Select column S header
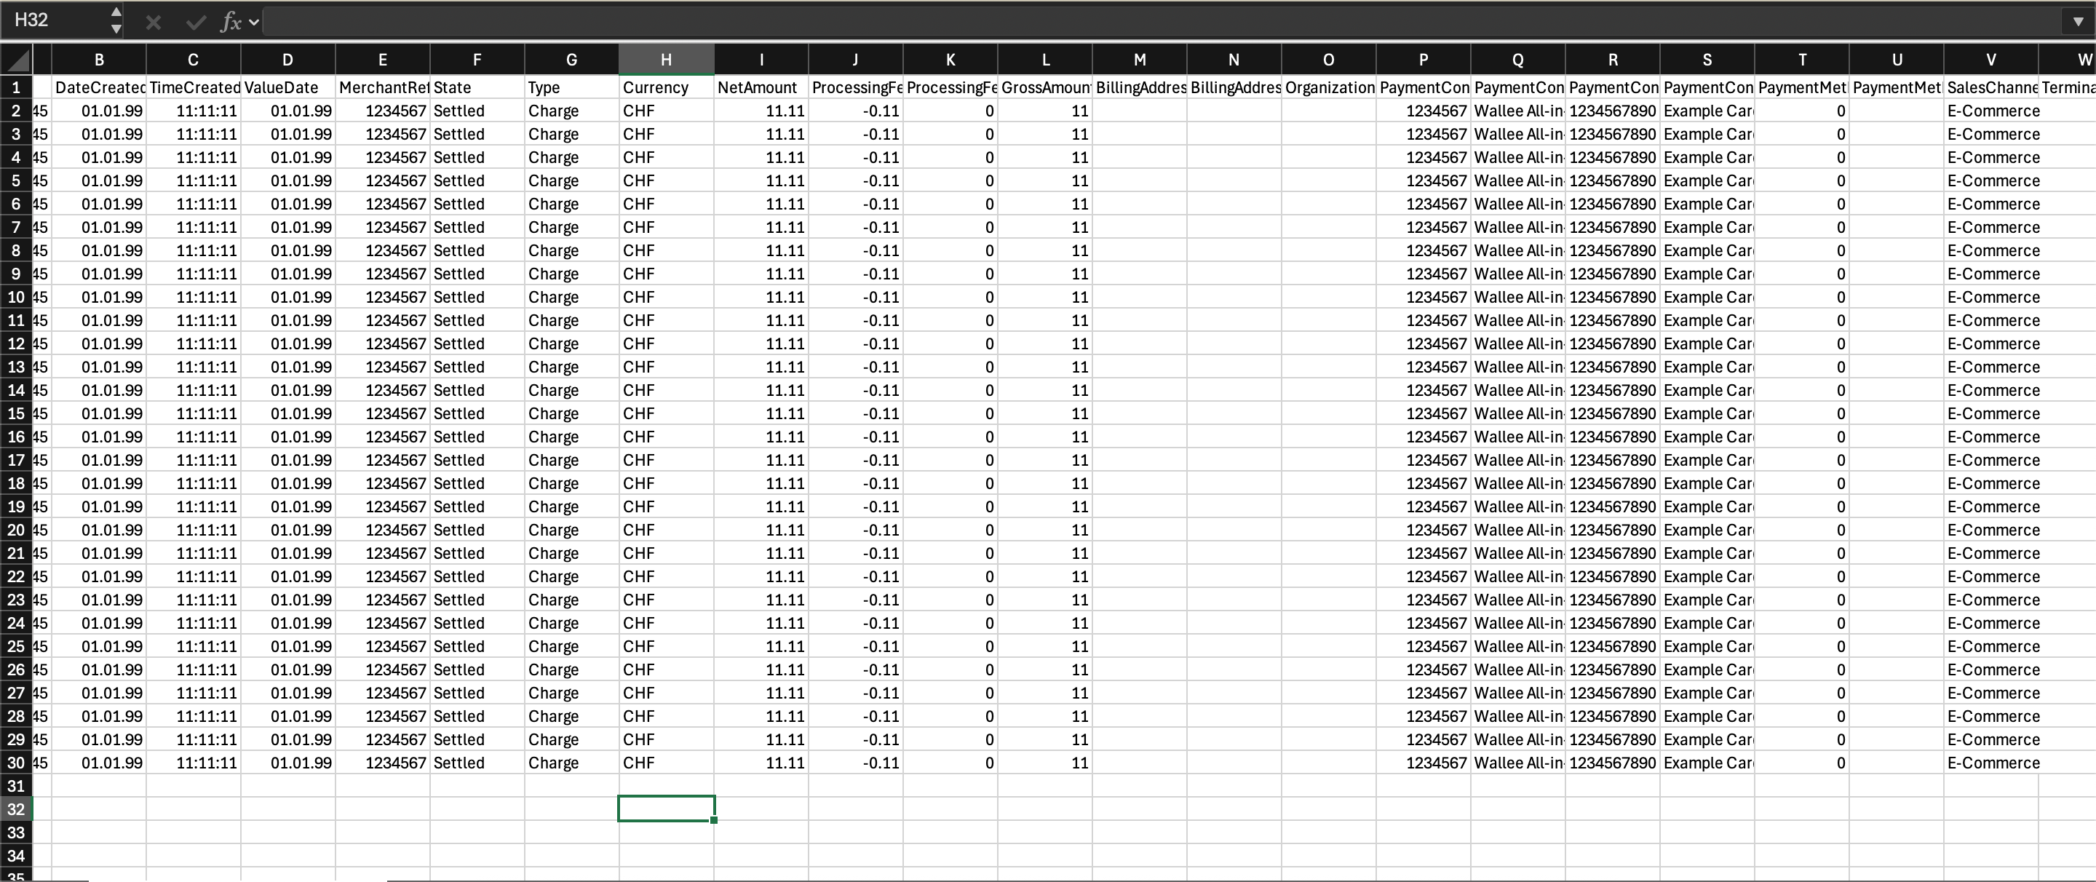The height and width of the screenshot is (882, 2096). coord(1707,60)
